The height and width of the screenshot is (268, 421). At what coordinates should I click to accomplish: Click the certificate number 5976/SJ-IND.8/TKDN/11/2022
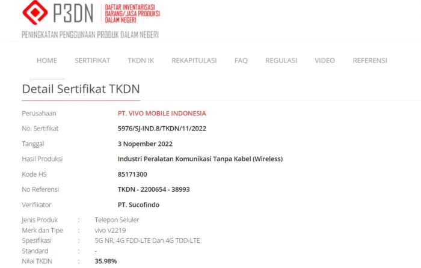pos(162,129)
